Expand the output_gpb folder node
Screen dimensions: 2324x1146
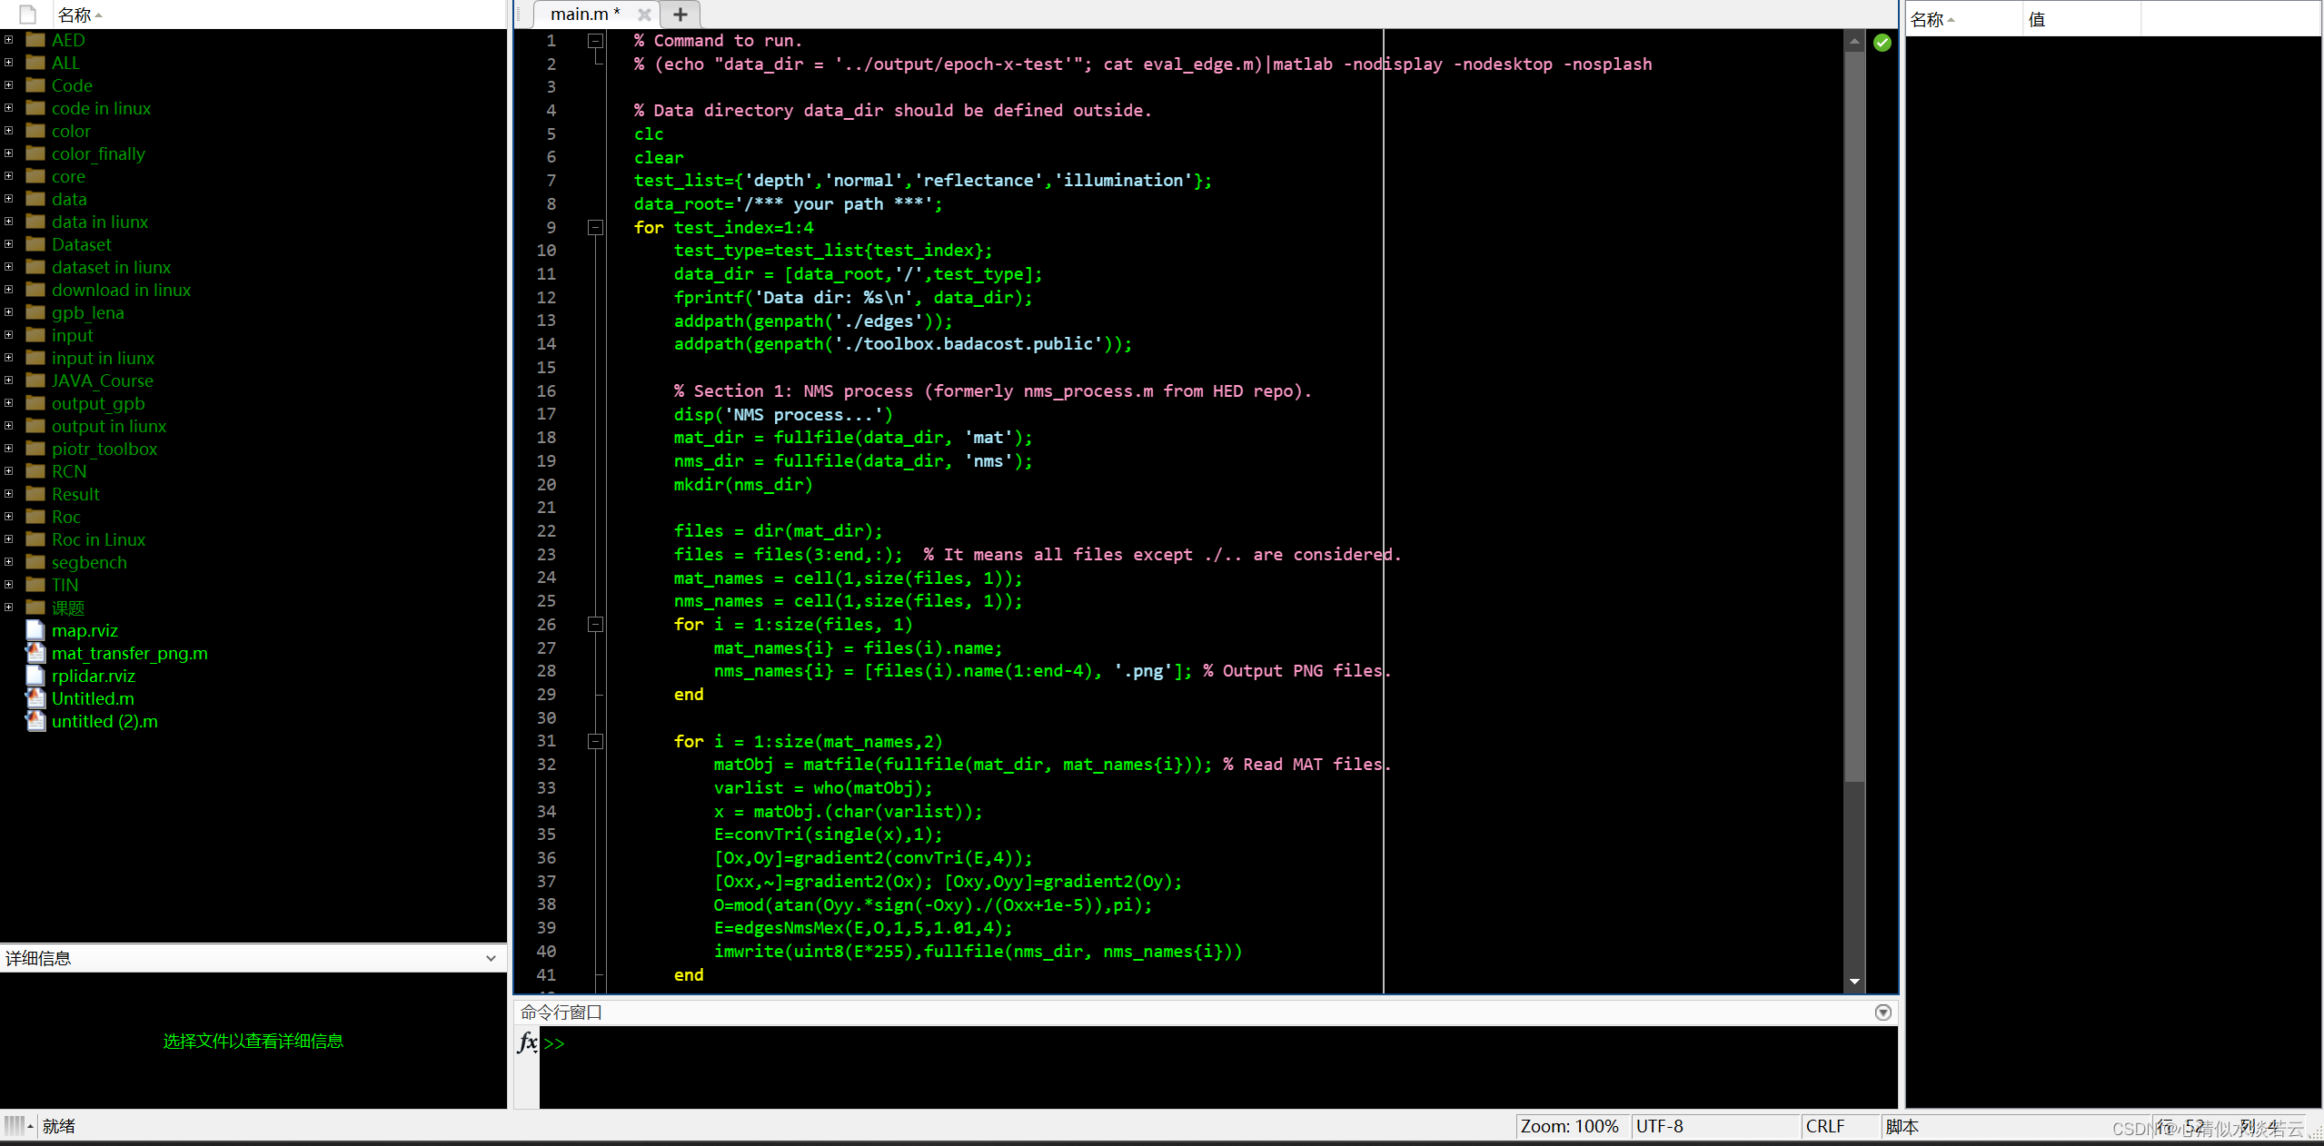coord(8,402)
